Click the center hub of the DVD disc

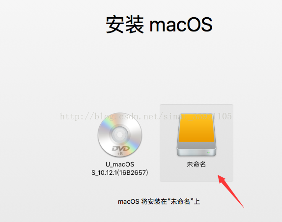pos(120,135)
